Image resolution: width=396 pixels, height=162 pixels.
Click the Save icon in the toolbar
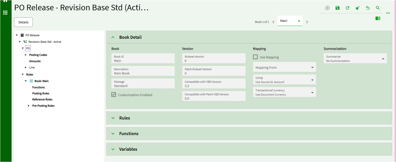[x=338, y=8]
